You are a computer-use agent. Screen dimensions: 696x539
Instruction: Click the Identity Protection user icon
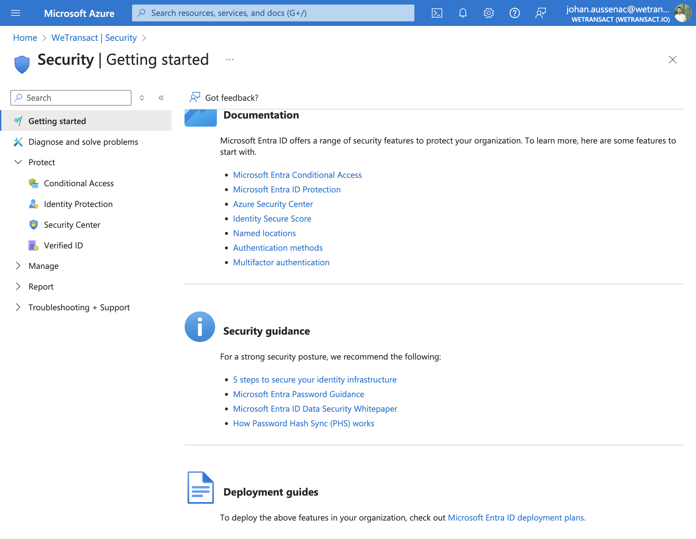coord(34,204)
